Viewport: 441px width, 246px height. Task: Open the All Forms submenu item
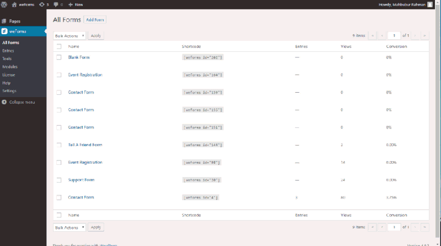tap(10, 42)
